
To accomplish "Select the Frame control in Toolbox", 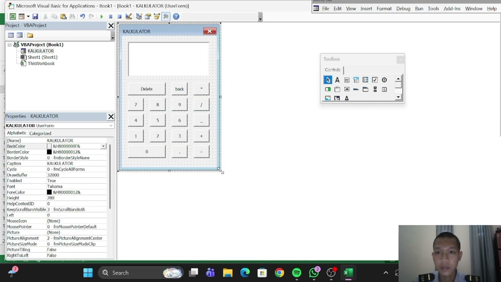I will click(337, 89).
